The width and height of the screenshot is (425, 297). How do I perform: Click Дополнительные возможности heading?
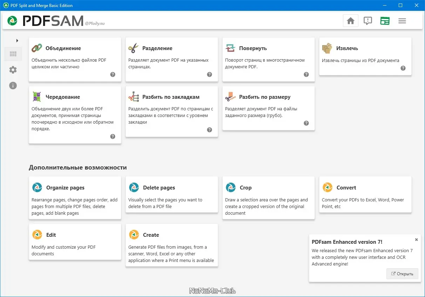click(x=77, y=168)
